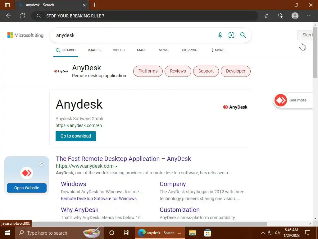Open the taskbar clock 6:46 AM
This screenshot has width=318, height=239.
pos(291,233)
